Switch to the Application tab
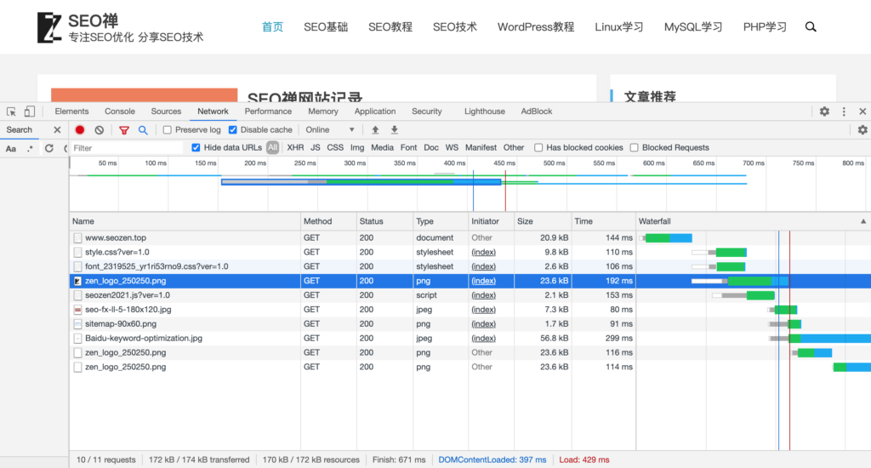871x468 pixels. pyautogui.click(x=375, y=111)
